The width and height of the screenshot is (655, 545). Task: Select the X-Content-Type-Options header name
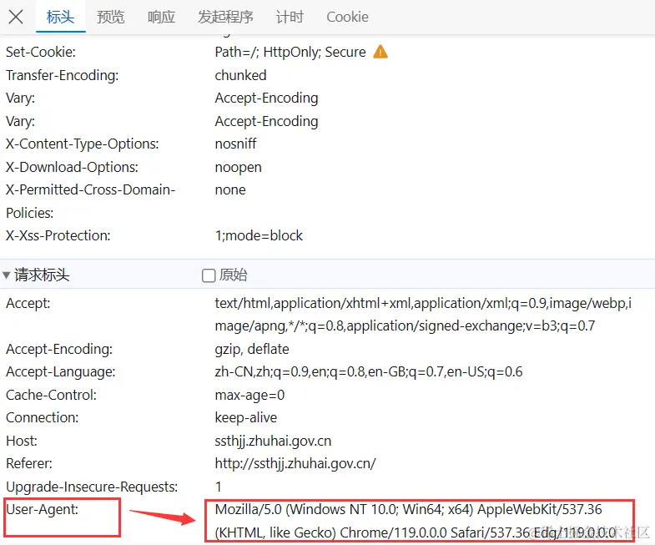(x=83, y=144)
